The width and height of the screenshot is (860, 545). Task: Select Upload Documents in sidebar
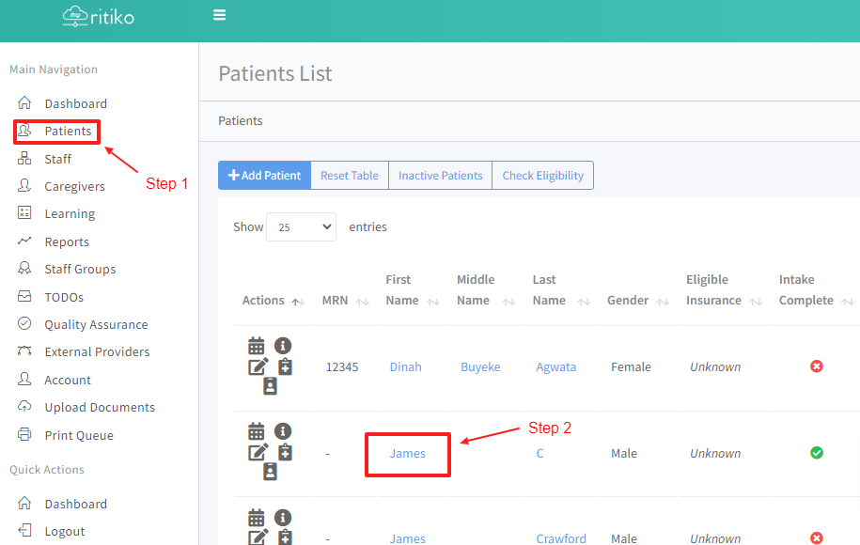(x=100, y=407)
